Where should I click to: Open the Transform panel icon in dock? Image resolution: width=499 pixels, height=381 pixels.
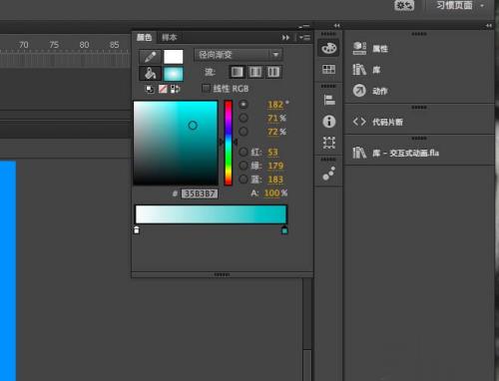point(328,143)
